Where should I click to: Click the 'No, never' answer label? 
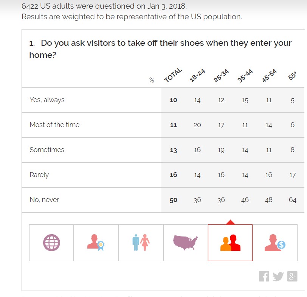(44, 200)
